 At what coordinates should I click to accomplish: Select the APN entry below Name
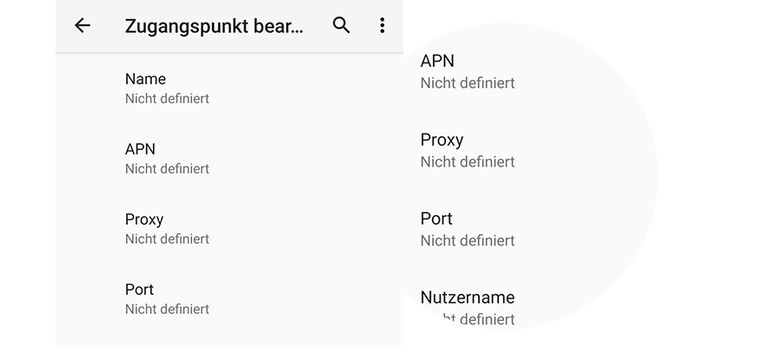coord(140,149)
